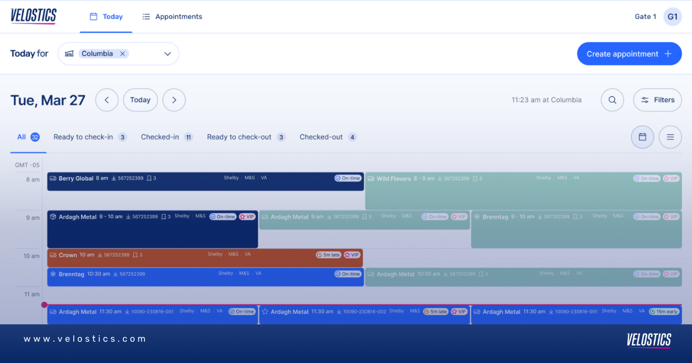Go to the previous day

[107, 100]
